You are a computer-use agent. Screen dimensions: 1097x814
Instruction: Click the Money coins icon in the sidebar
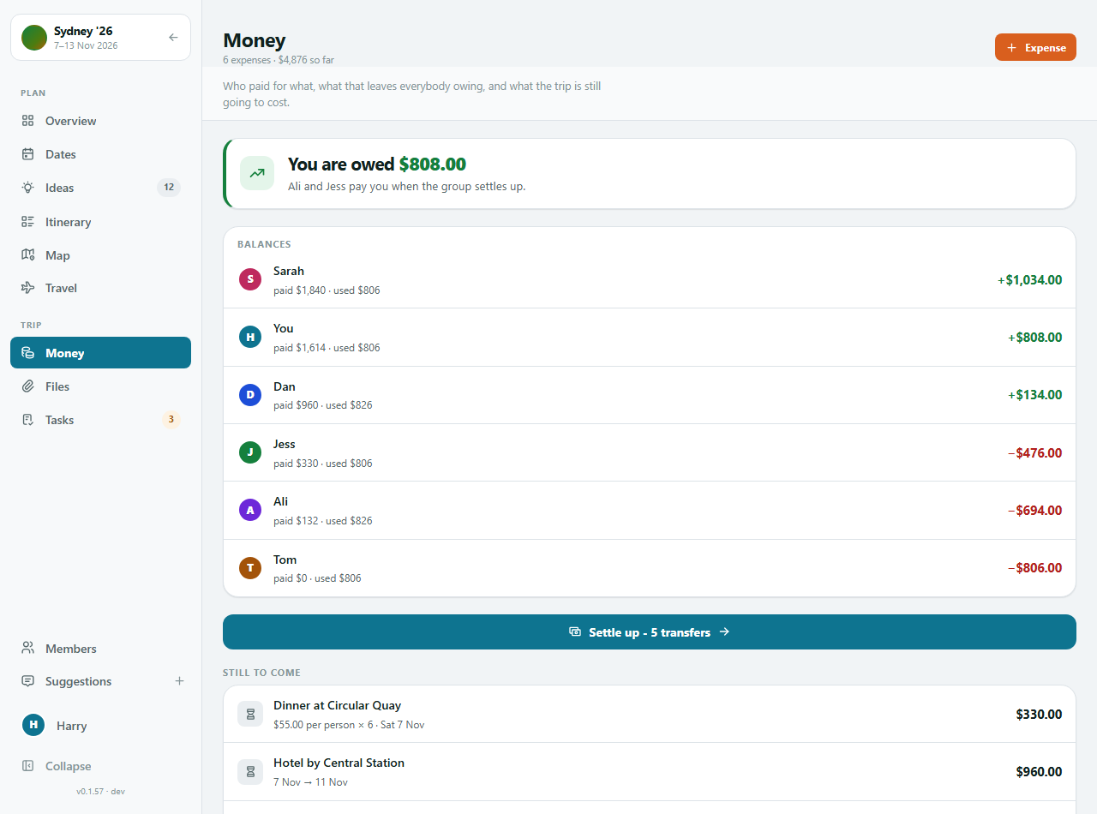coord(28,353)
